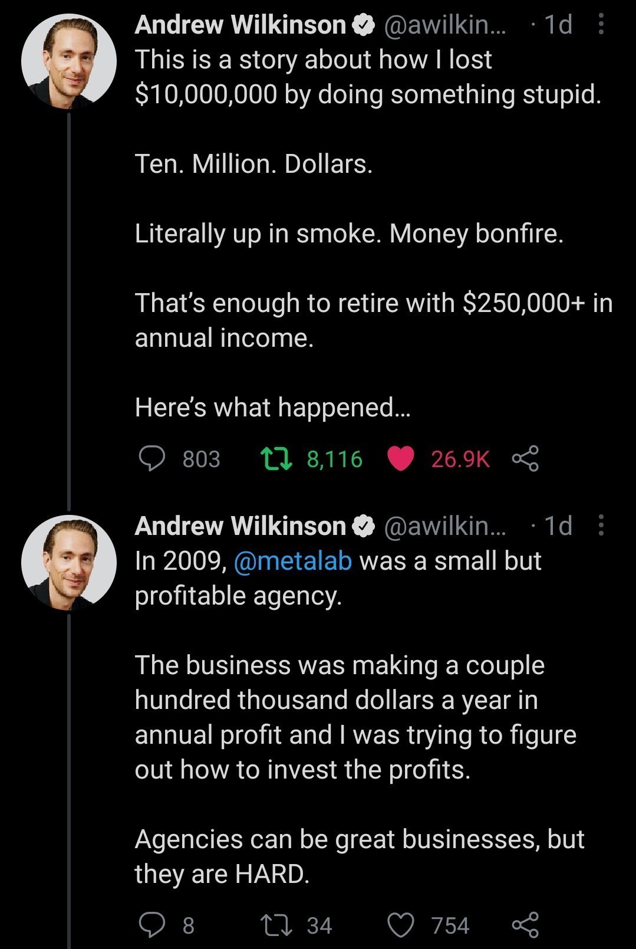The width and height of the screenshot is (636, 949).
Task: Reply to the $10,000,000 story tweet
Action: click(x=152, y=459)
